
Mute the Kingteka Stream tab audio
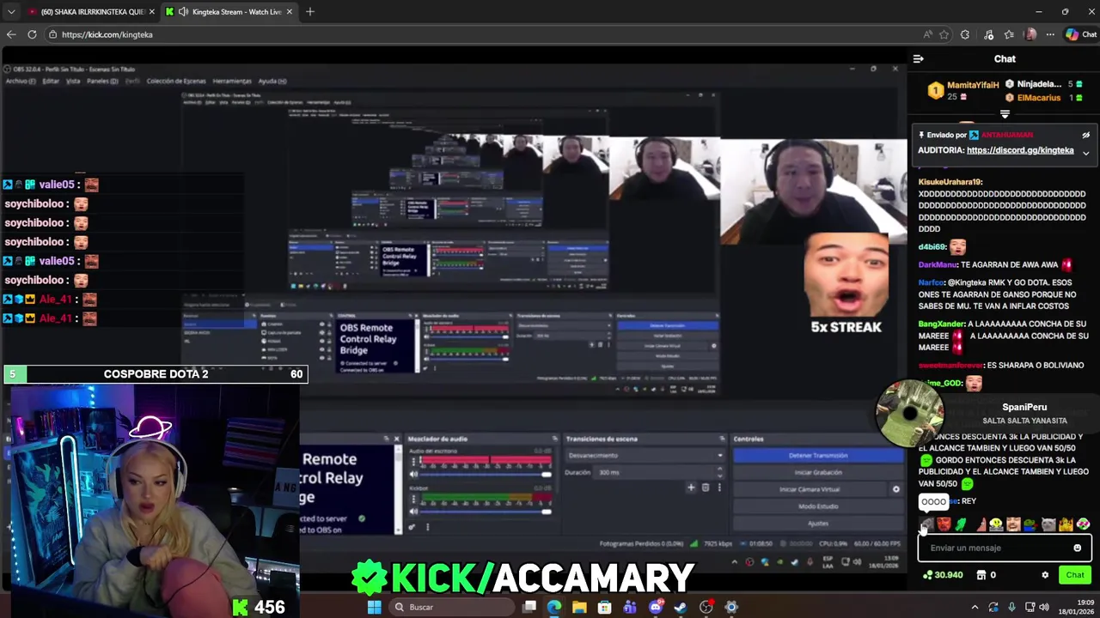click(x=183, y=12)
